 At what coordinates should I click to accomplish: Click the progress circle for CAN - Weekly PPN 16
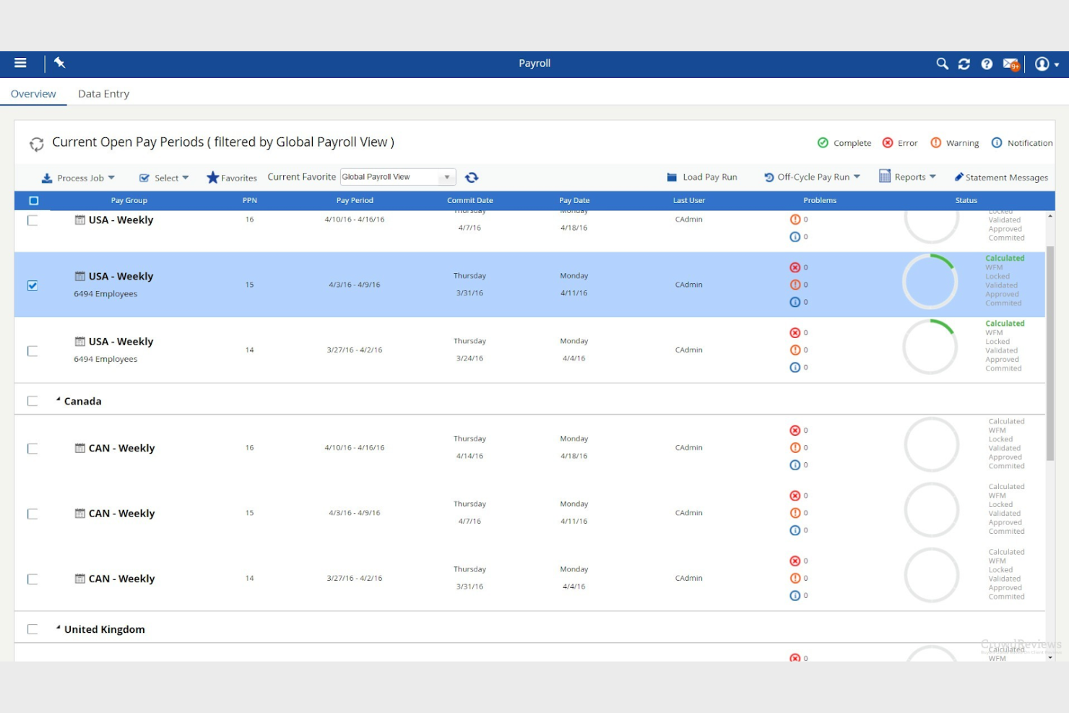click(x=931, y=446)
